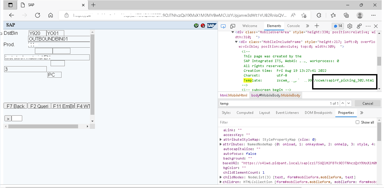Image resolution: width=384 pixels, height=188 pixels.
Task: Collapse the MobileIncludeFrame div node
Action: click(x=236, y=42)
